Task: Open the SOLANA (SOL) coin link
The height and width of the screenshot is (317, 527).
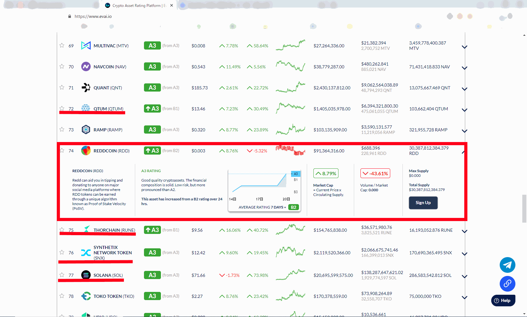Action: click(108, 275)
